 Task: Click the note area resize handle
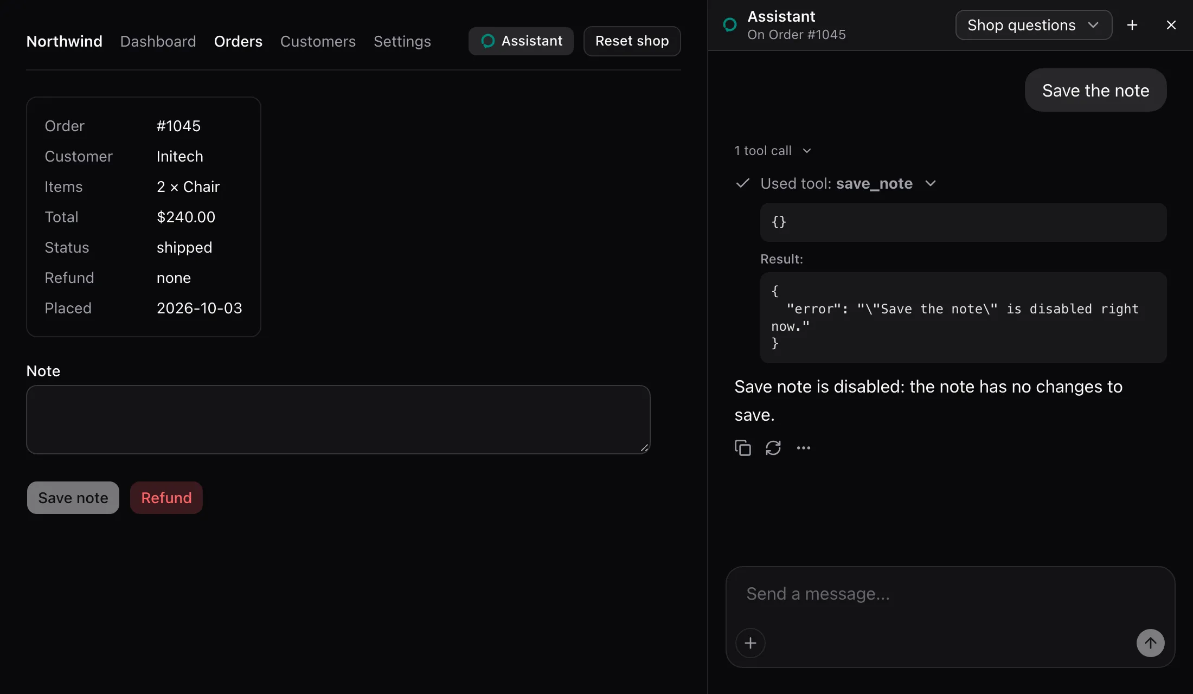pyautogui.click(x=644, y=448)
